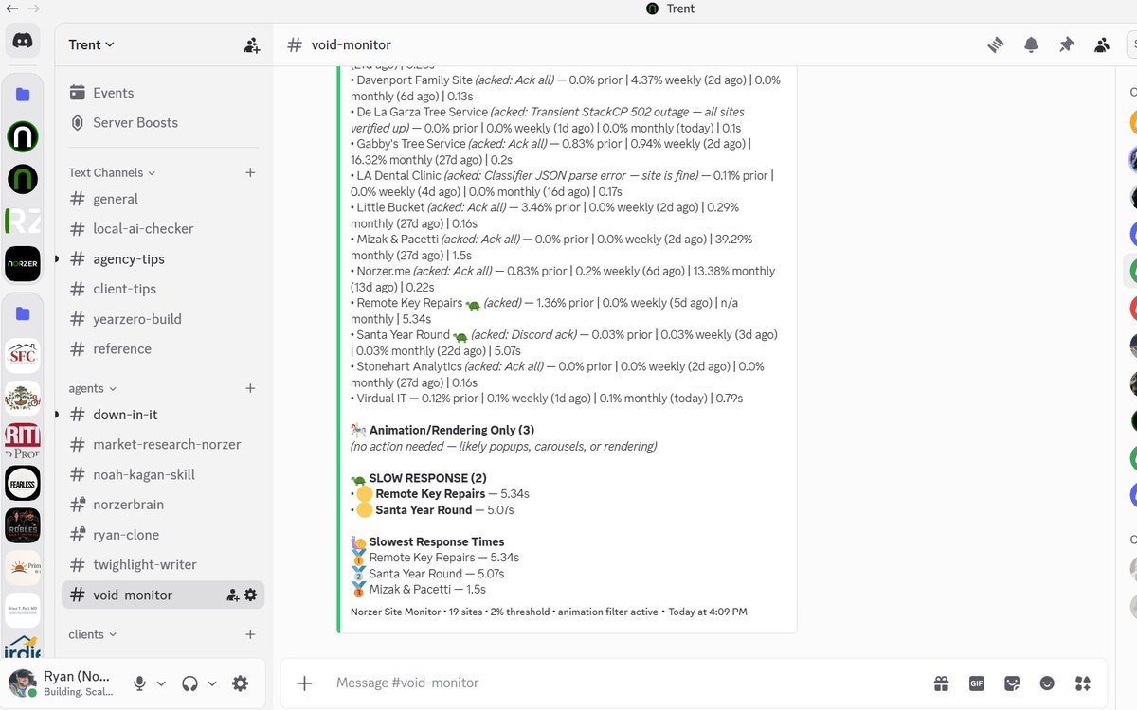Image resolution: width=1137 pixels, height=710 pixels.
Task: Collapse the agents category
Action: (92, 388)
